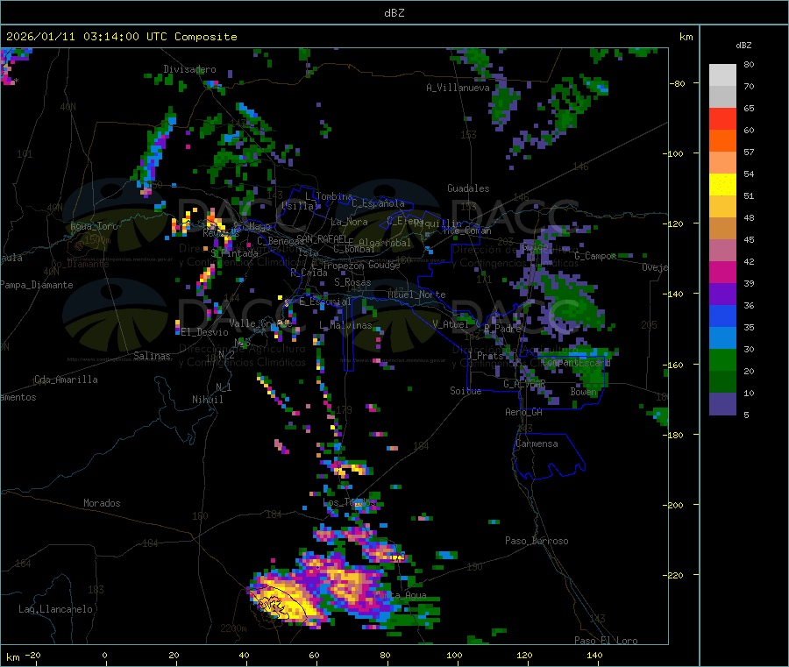Click the 'Valle_Grande' map label
The image size is (789, 667).
click(260, 323)
